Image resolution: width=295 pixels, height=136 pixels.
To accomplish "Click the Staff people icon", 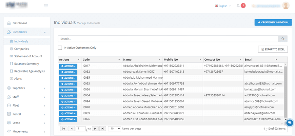I will pos(9,97).
